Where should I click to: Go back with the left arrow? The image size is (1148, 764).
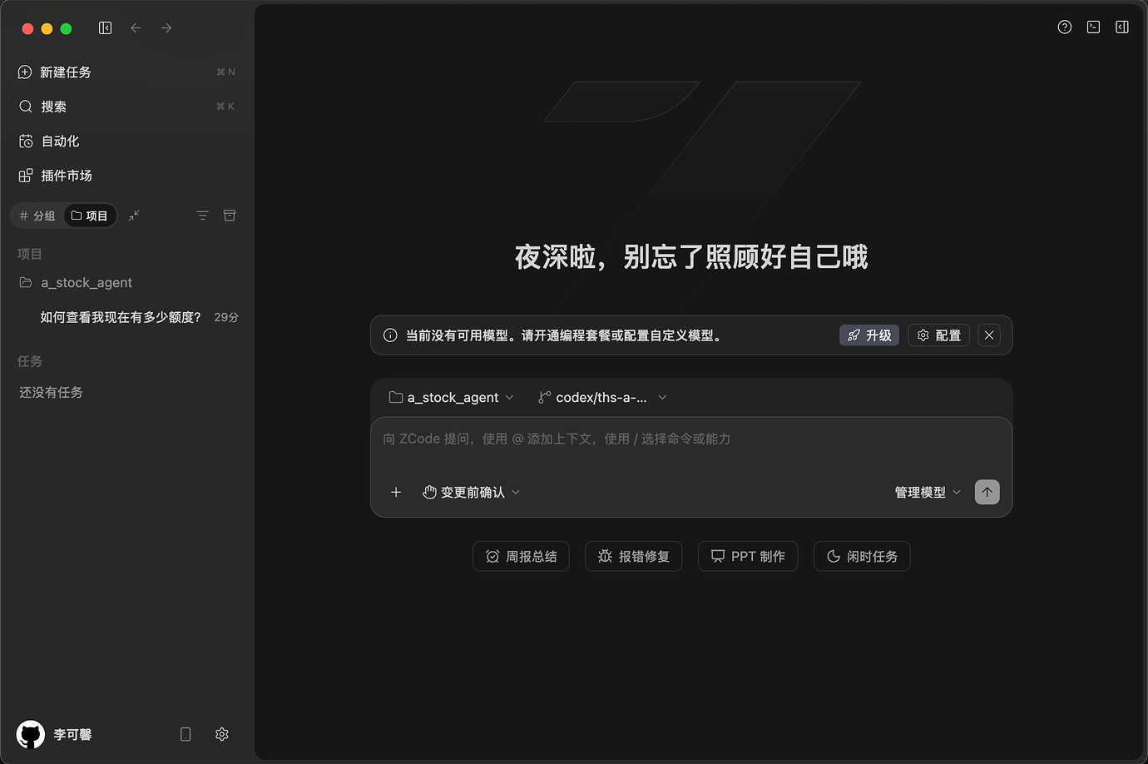click(136, 28)
